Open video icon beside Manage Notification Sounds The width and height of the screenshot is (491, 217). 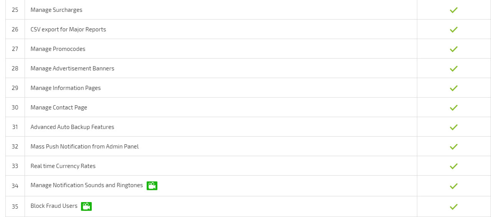coord(152,186)
